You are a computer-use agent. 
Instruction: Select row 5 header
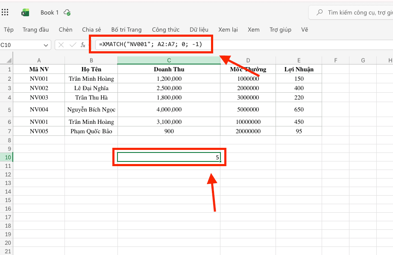[x=6, y=110]
